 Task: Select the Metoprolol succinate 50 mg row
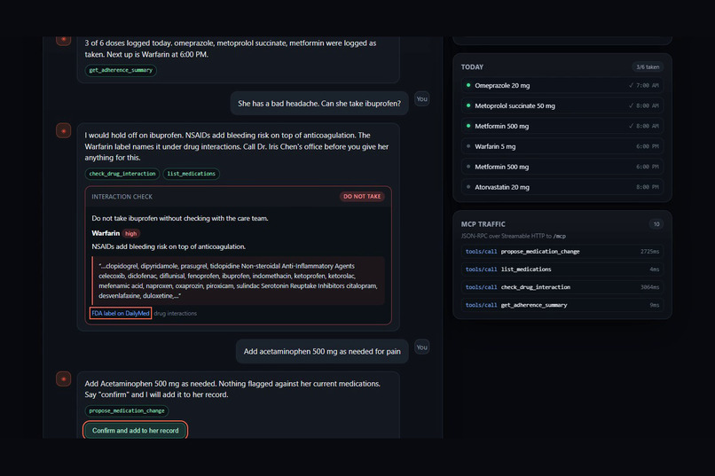[562, 105]
